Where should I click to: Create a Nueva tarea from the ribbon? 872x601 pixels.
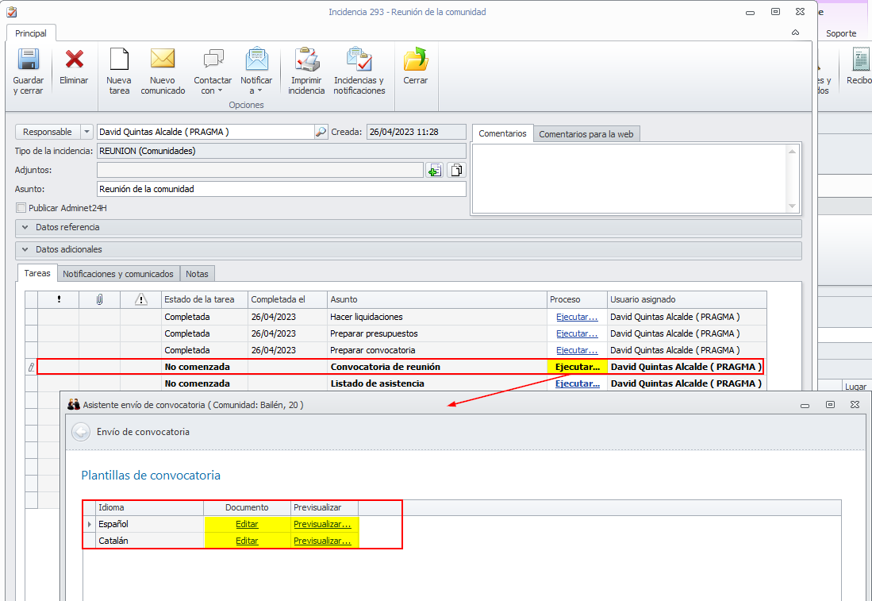(x=119, y=60)
